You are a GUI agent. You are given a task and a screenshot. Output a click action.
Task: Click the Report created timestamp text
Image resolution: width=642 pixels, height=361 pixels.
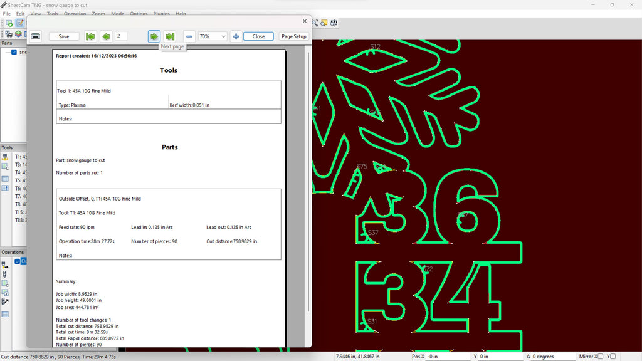coord(96,56)
